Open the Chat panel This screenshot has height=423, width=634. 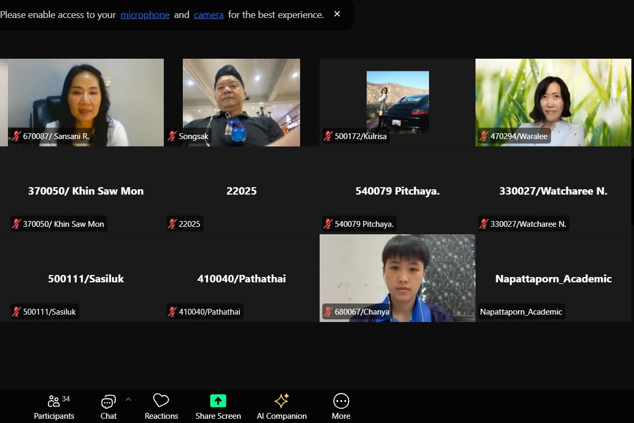click(108, 407)
